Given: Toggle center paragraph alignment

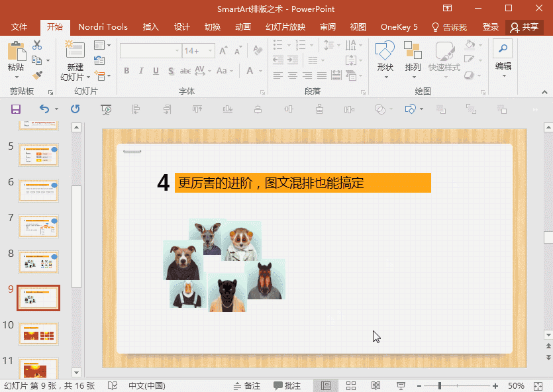Looking at the screenshot, I should (292, 75).
